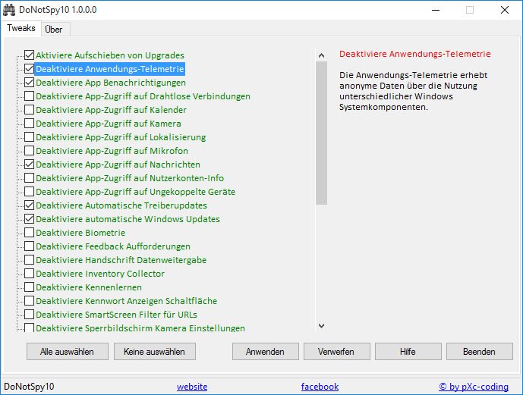Uncheck Aktiviere Aufschieben von Upgrades checkbox

point(30,55)
